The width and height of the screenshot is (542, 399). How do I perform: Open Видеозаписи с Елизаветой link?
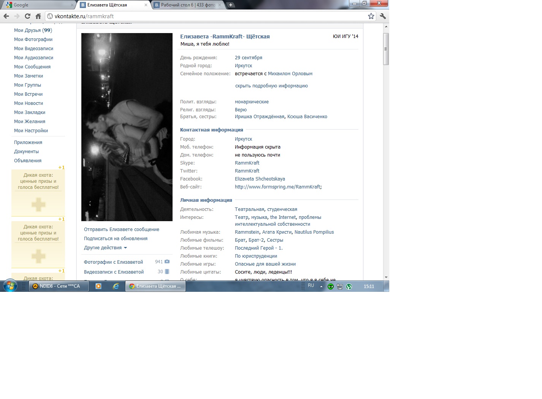click(x=114, y=272)
